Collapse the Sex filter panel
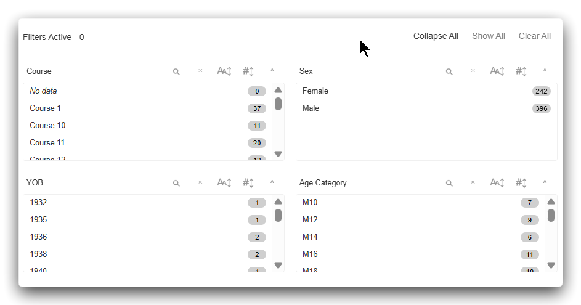Image resolution: width=581 pixels, height=305 pixels. click(x=545, y=71)
